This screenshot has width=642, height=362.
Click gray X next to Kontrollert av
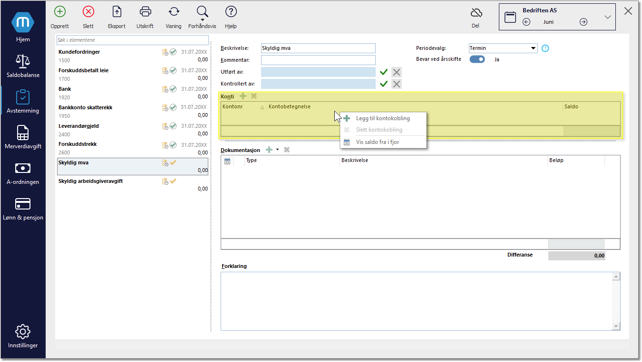pyautogui.click(x=397, y=84)
